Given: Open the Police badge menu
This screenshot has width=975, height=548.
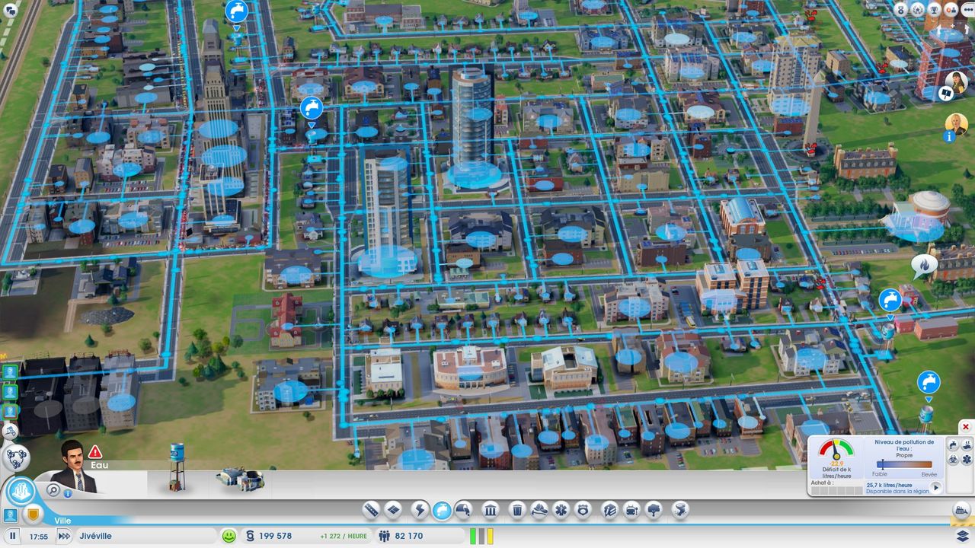Looking at the screenshot, I should click(x=583, y=510).
